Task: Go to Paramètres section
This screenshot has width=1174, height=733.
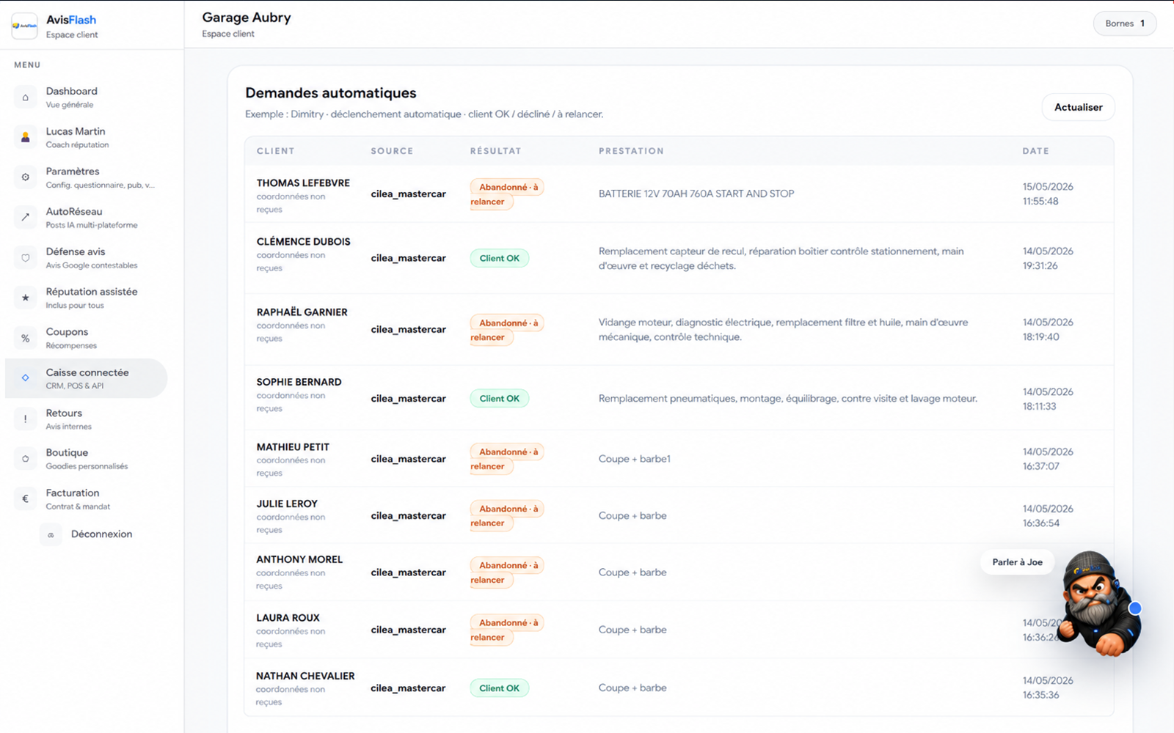Action: pyautogui.click(x=87, y=177)
